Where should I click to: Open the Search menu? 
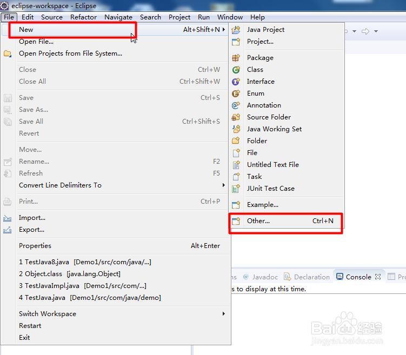(x=150, y=17)
